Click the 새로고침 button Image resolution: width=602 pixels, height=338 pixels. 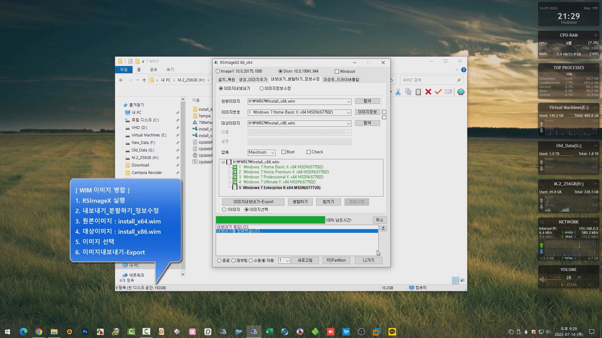(305, 260)
